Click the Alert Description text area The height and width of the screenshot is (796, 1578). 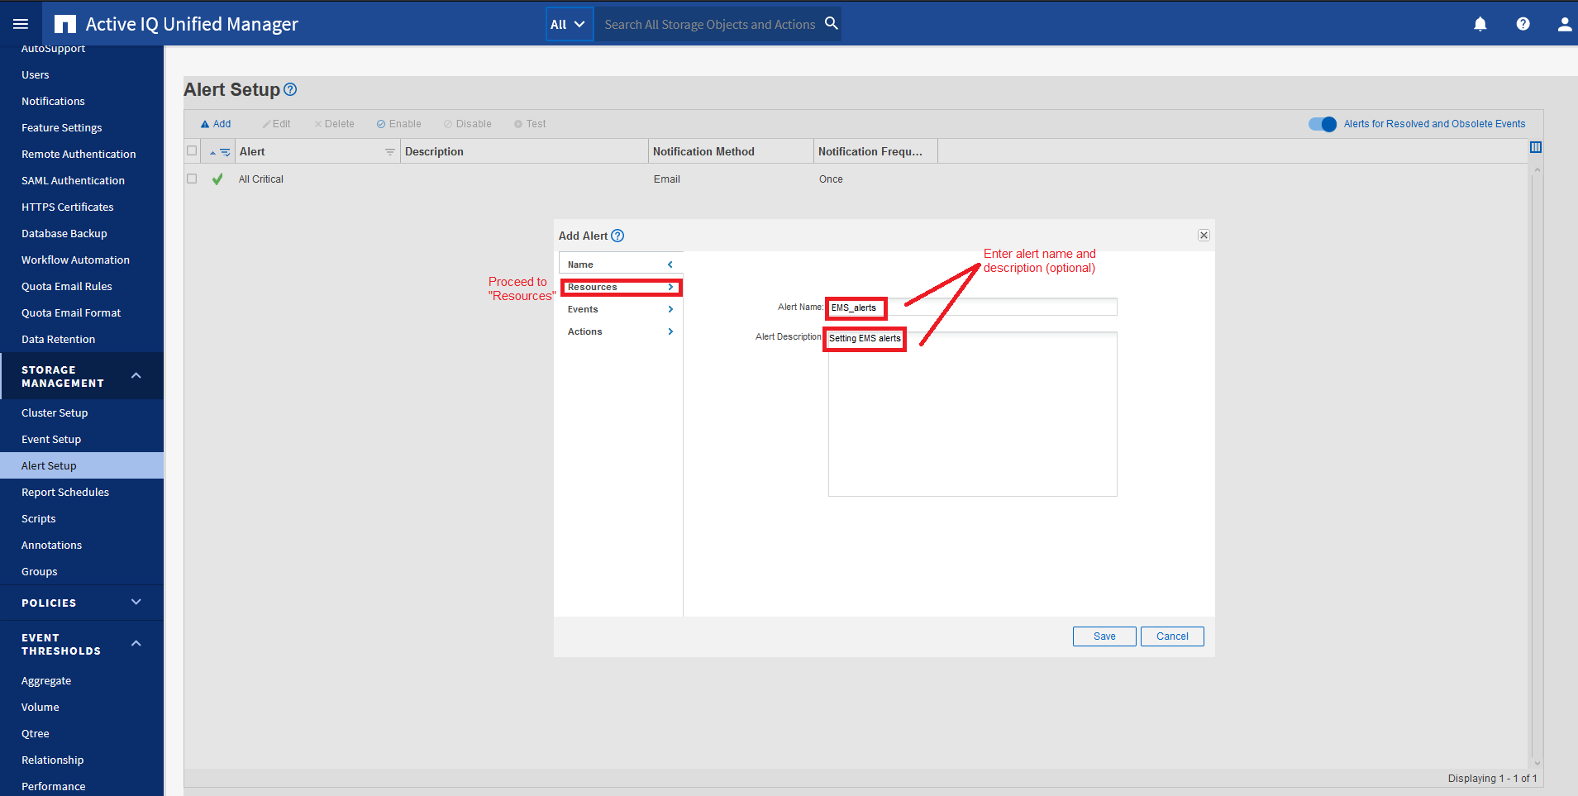(x=972, y=414)
